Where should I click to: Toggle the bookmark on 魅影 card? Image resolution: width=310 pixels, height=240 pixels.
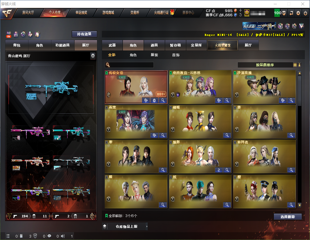(171, 142)
